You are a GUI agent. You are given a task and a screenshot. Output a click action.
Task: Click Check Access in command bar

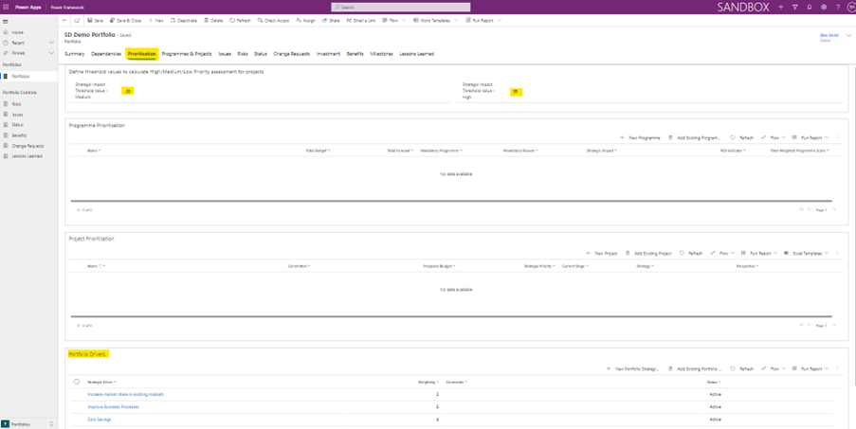[x=273, y=20]
